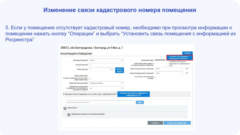The image size is (240, 135).
Task: Tick 'У объекта недвижимости отсутствует кадастровый номер' checkbox
Action: 90,79
